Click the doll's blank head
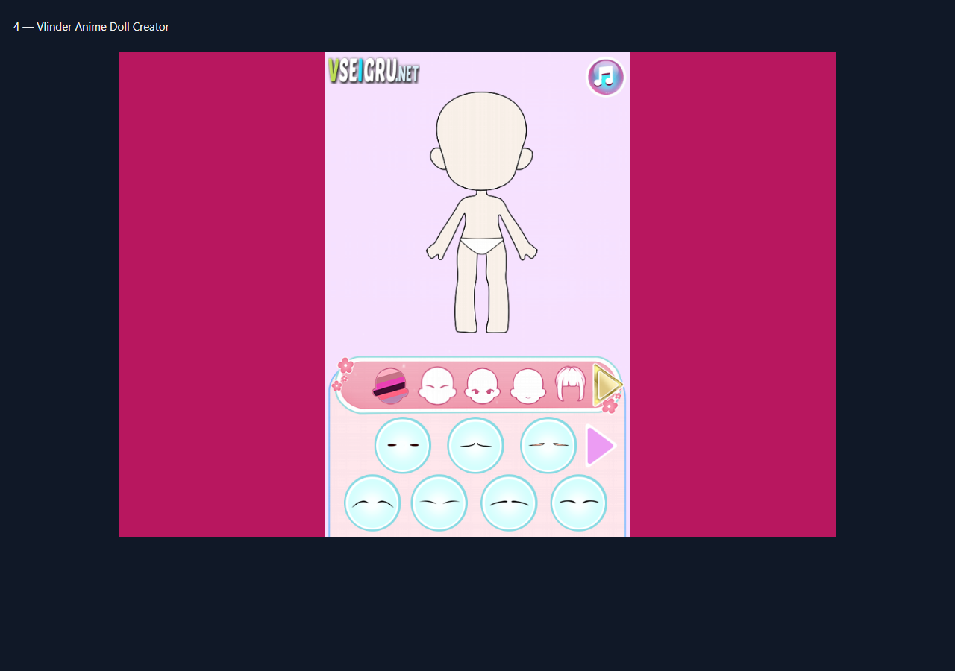This screenshot has height=671, width=955. pyautogui.click(x=481, y=142)
